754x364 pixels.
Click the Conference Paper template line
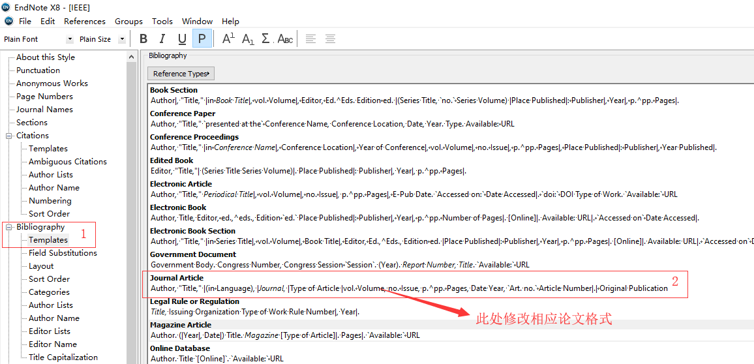tap(332, 124)
